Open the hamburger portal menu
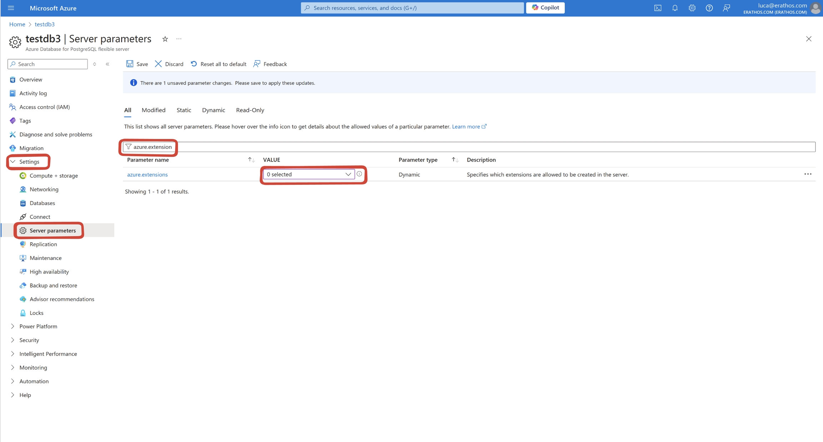 point(11,8)
